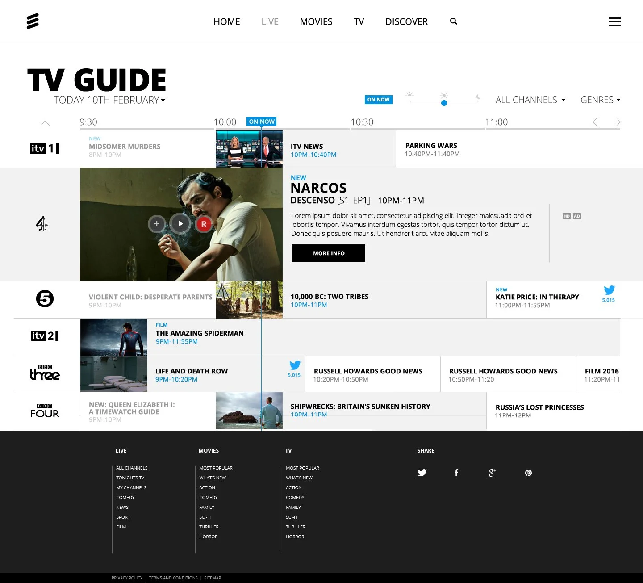Open Sport link in Live footer column
The image size is (643, 583).
coord(123,517)
